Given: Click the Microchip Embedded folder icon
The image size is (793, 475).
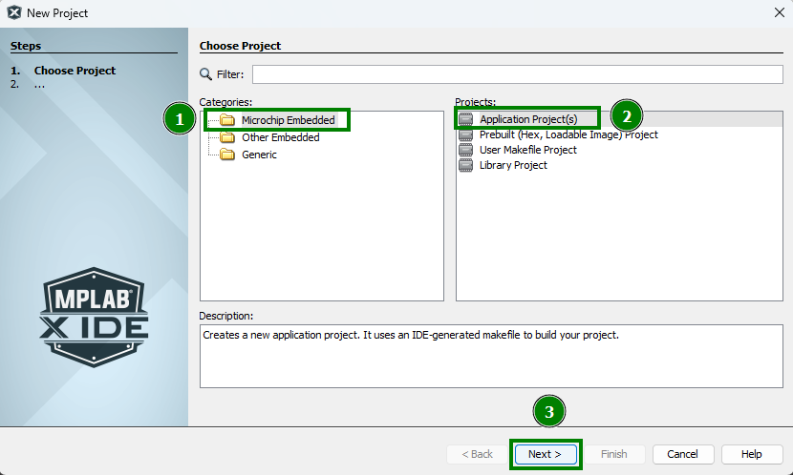Looking at the screenshot, I should (227, 120).
